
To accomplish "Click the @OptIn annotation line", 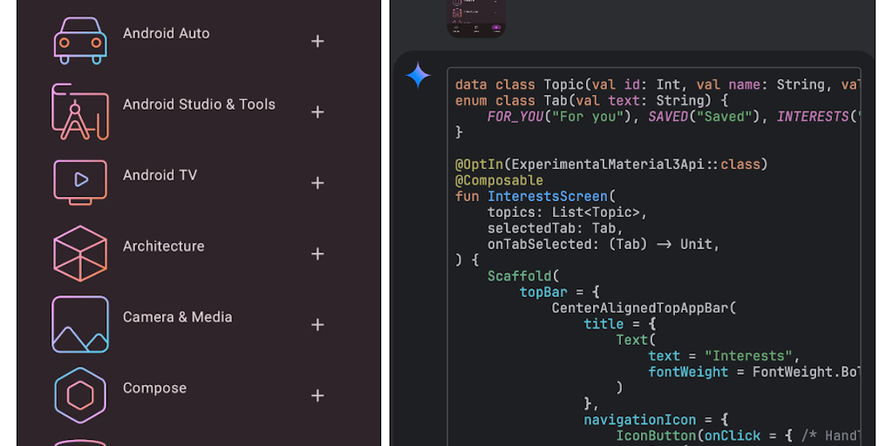I will coord(611,165).
